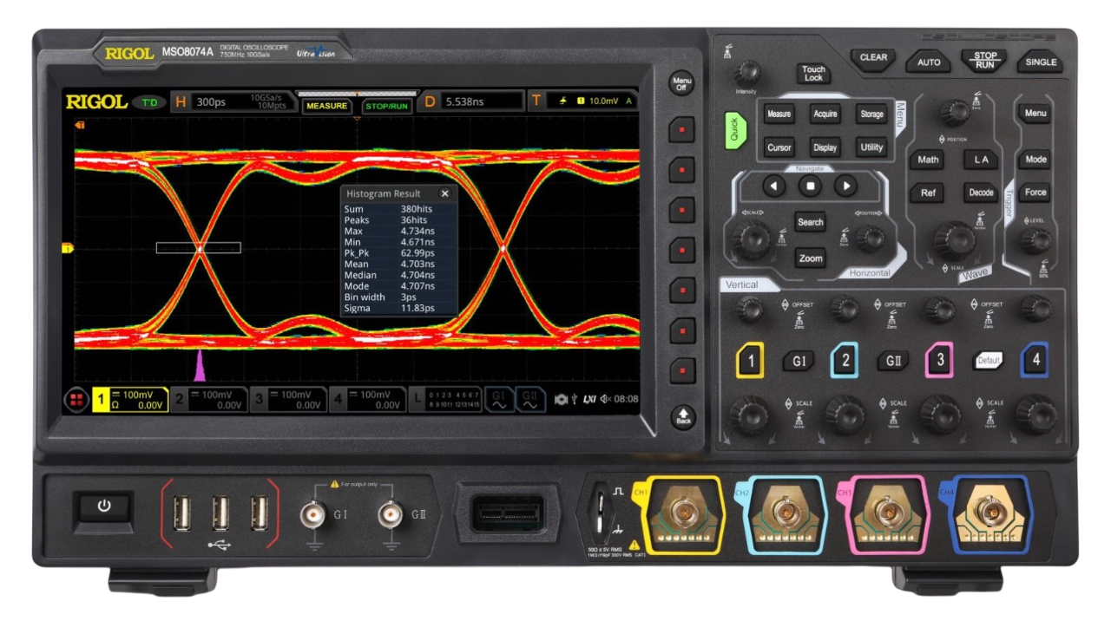1111x621 pixels.
Task: Toggle channel 4 with the blue button
Action: pos(1035,360)
